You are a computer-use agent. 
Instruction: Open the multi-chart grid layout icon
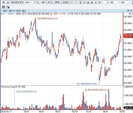3,7
